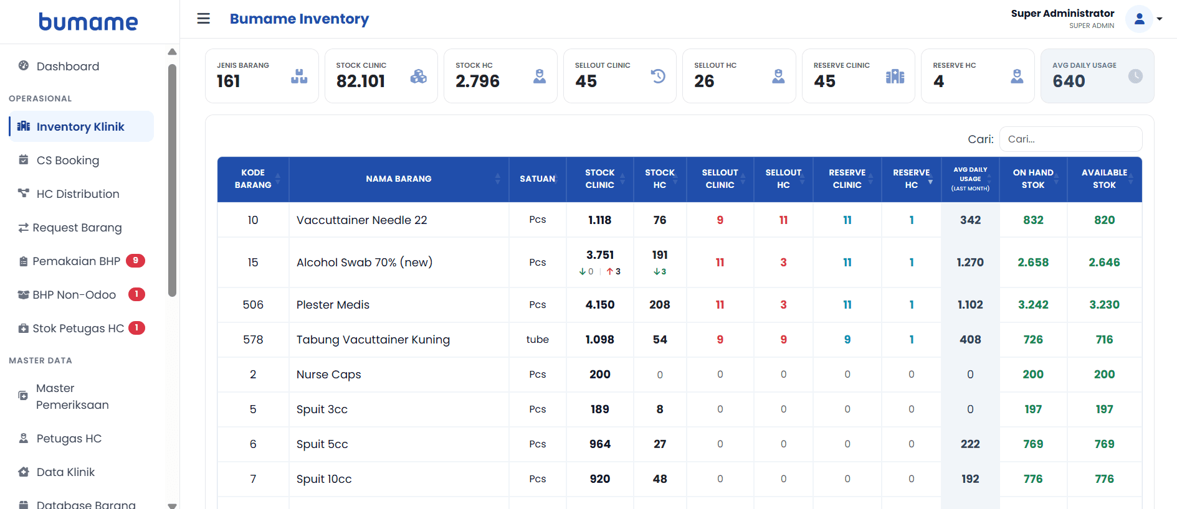
Task: Click the BHP Non-Odoo boxes icon
Action: pyautogui.click(x=24, y=295)
